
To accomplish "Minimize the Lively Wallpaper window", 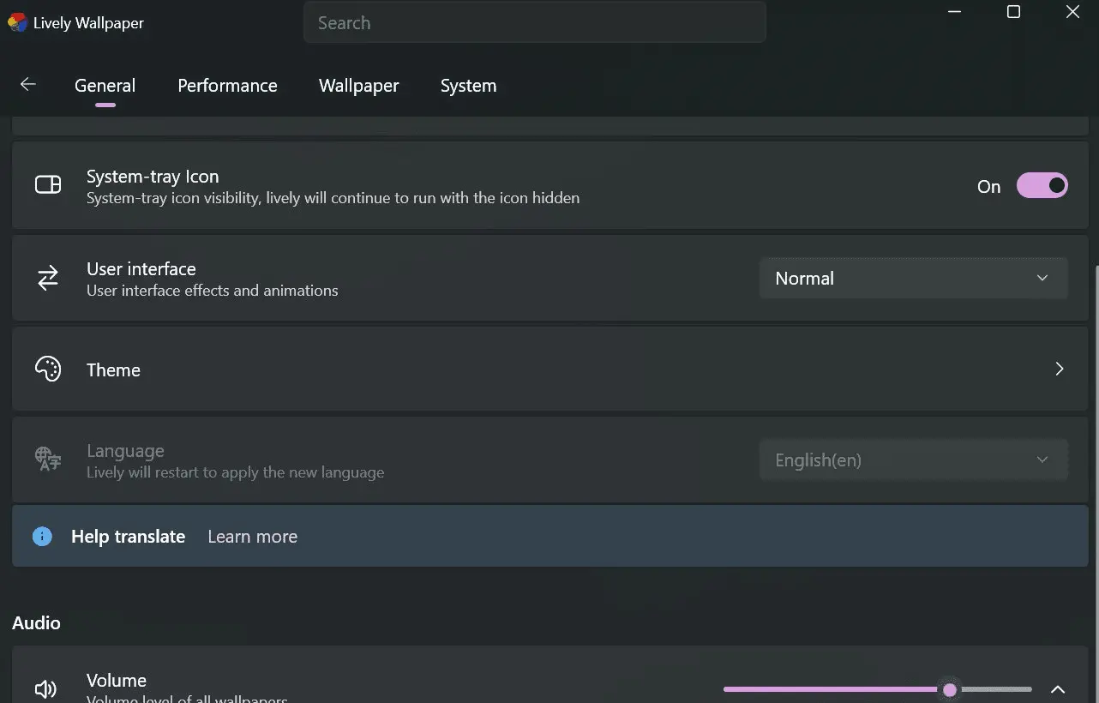I will tap(955, 12).
